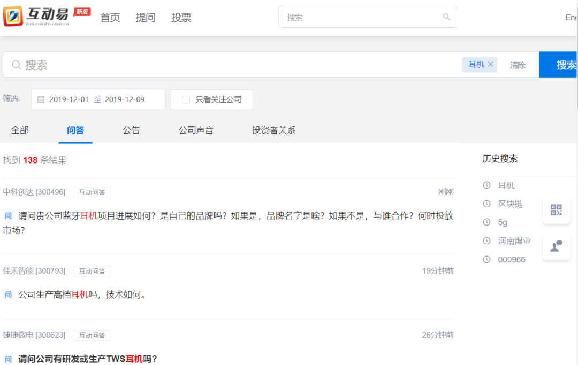The height and width of the screenshot is (365, 578).
Task: Select history search 耳机
Action: pyautogui.click(x=506, y=185)
